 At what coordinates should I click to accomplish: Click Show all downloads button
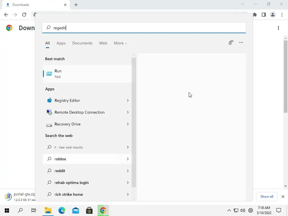pos(267,197)
